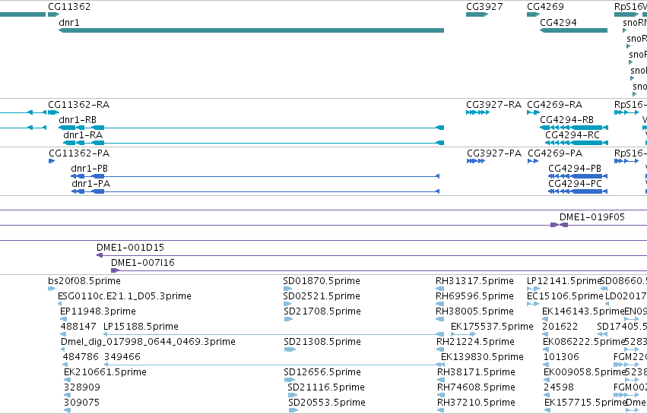The width and height of the screenshot is (647, 414).
Task: Select the RH21224.5prime EST label
Action: (475, 342)
